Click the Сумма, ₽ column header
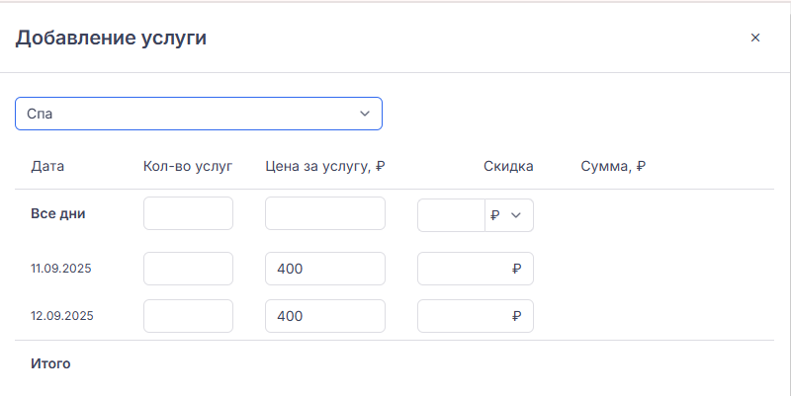This screenshot has width=791, height=396. pyautogui.click(x=613, y=166)
